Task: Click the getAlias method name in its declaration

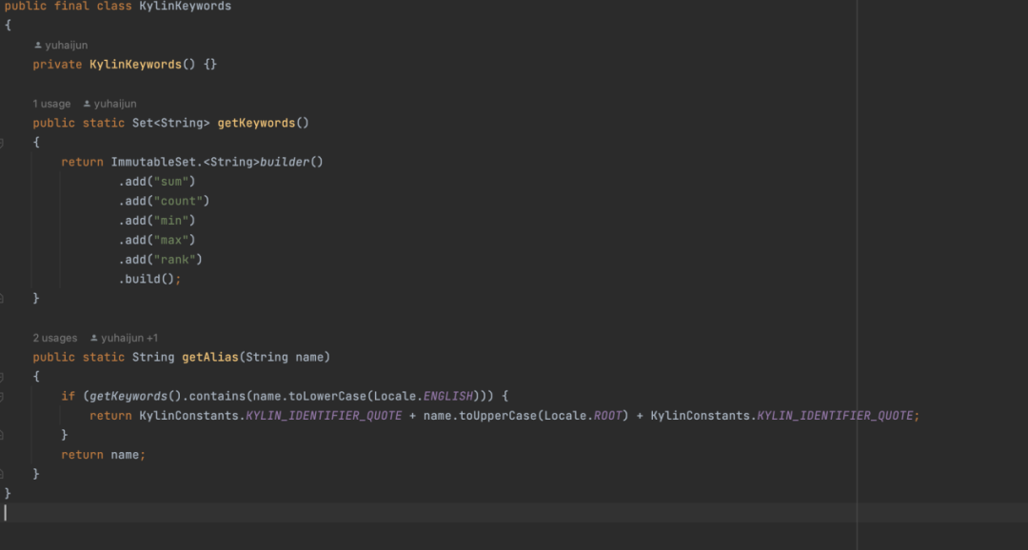Action: (209, 357)
